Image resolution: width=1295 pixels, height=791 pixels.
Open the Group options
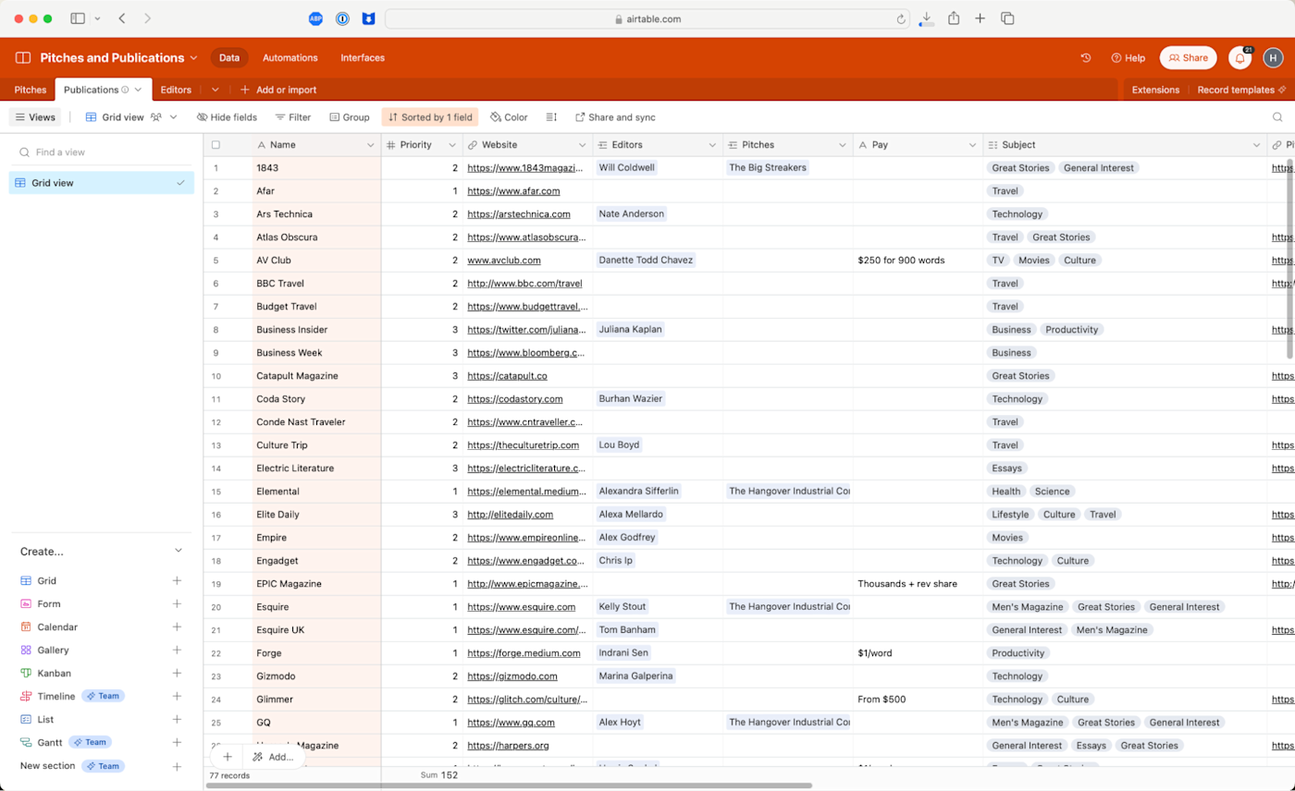(349, 117)
